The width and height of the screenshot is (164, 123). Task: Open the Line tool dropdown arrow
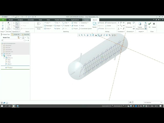[x=50, y=23]
